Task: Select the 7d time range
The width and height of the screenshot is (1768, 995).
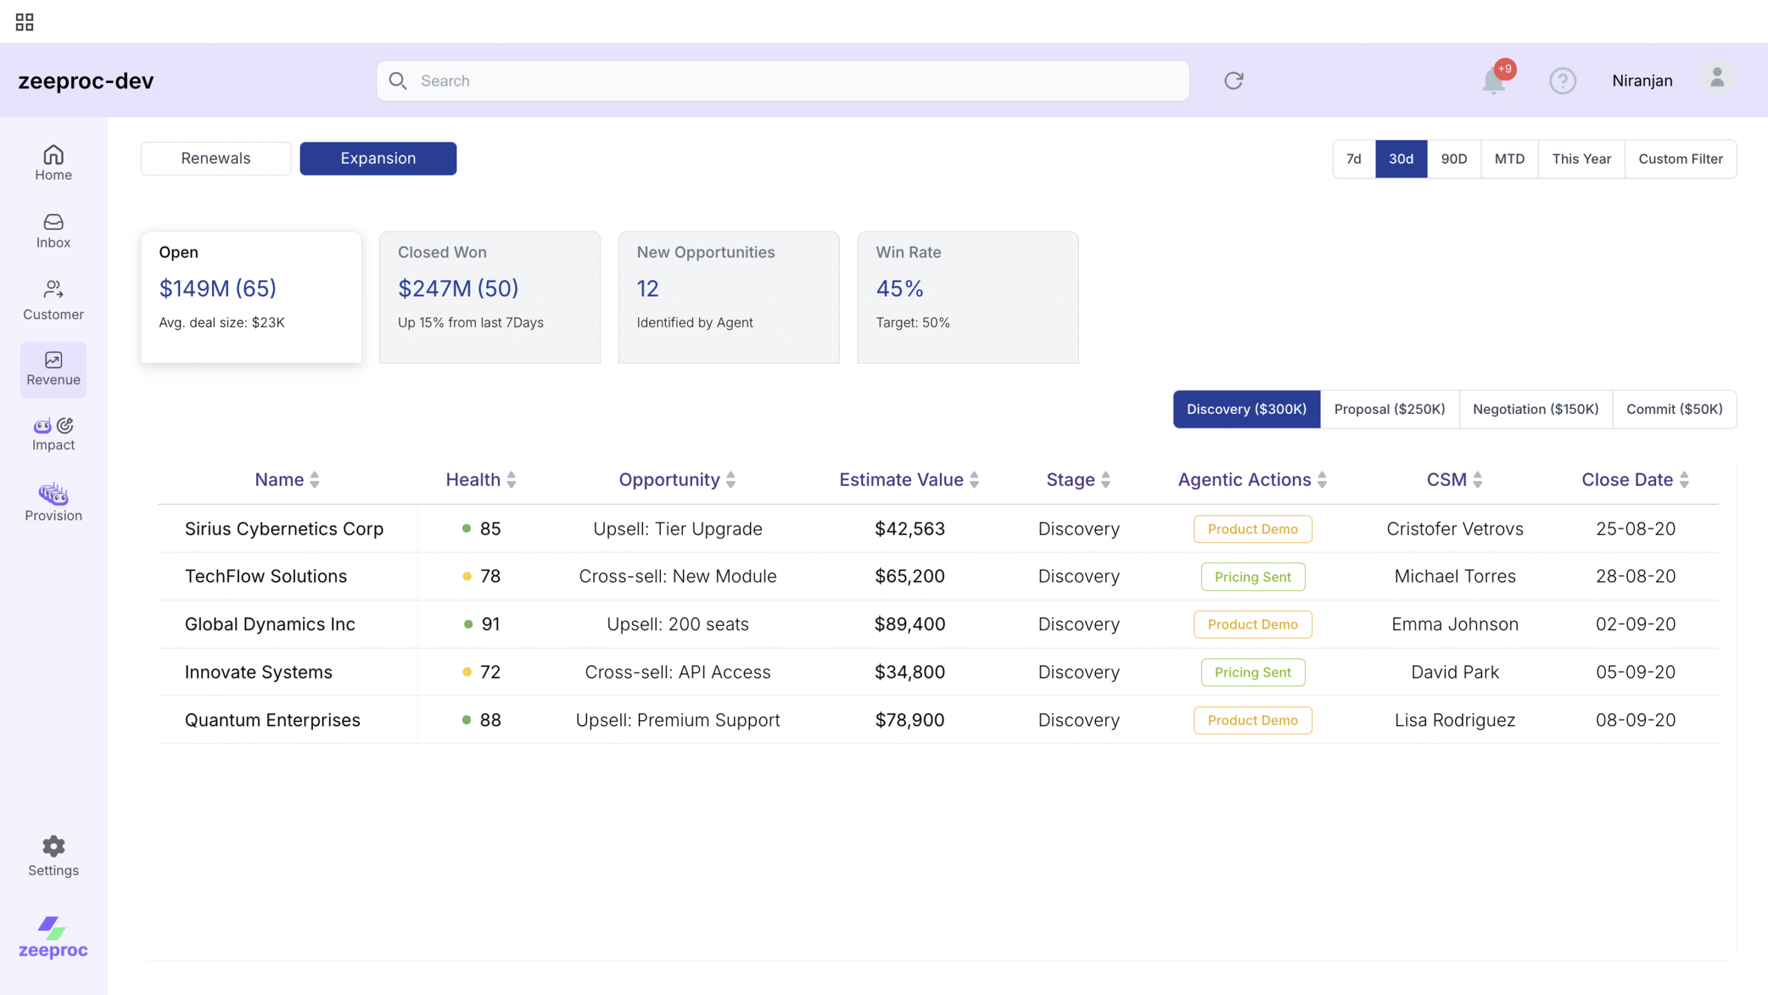Action: point(1354,159)
